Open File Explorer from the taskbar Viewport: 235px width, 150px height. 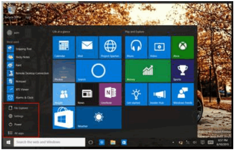pyautogui.click(x=113, y=142)
